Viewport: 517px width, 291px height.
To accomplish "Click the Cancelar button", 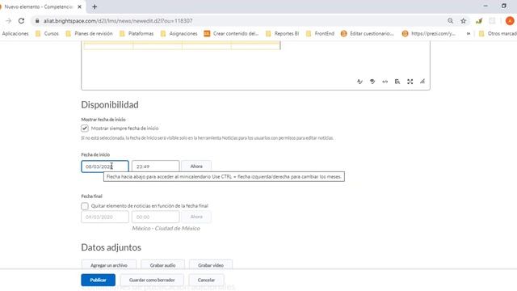I will [x=206, y=280].
